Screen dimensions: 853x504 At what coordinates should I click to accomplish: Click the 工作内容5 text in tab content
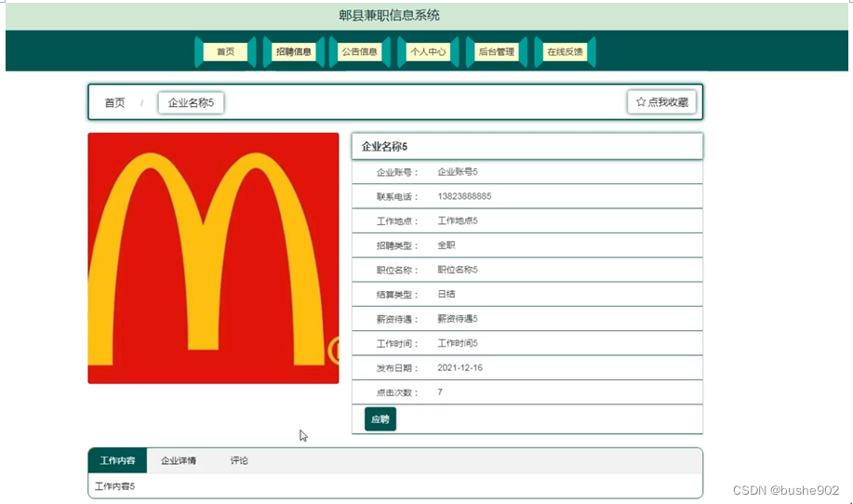pyautogui.click(x=114, y=486)
